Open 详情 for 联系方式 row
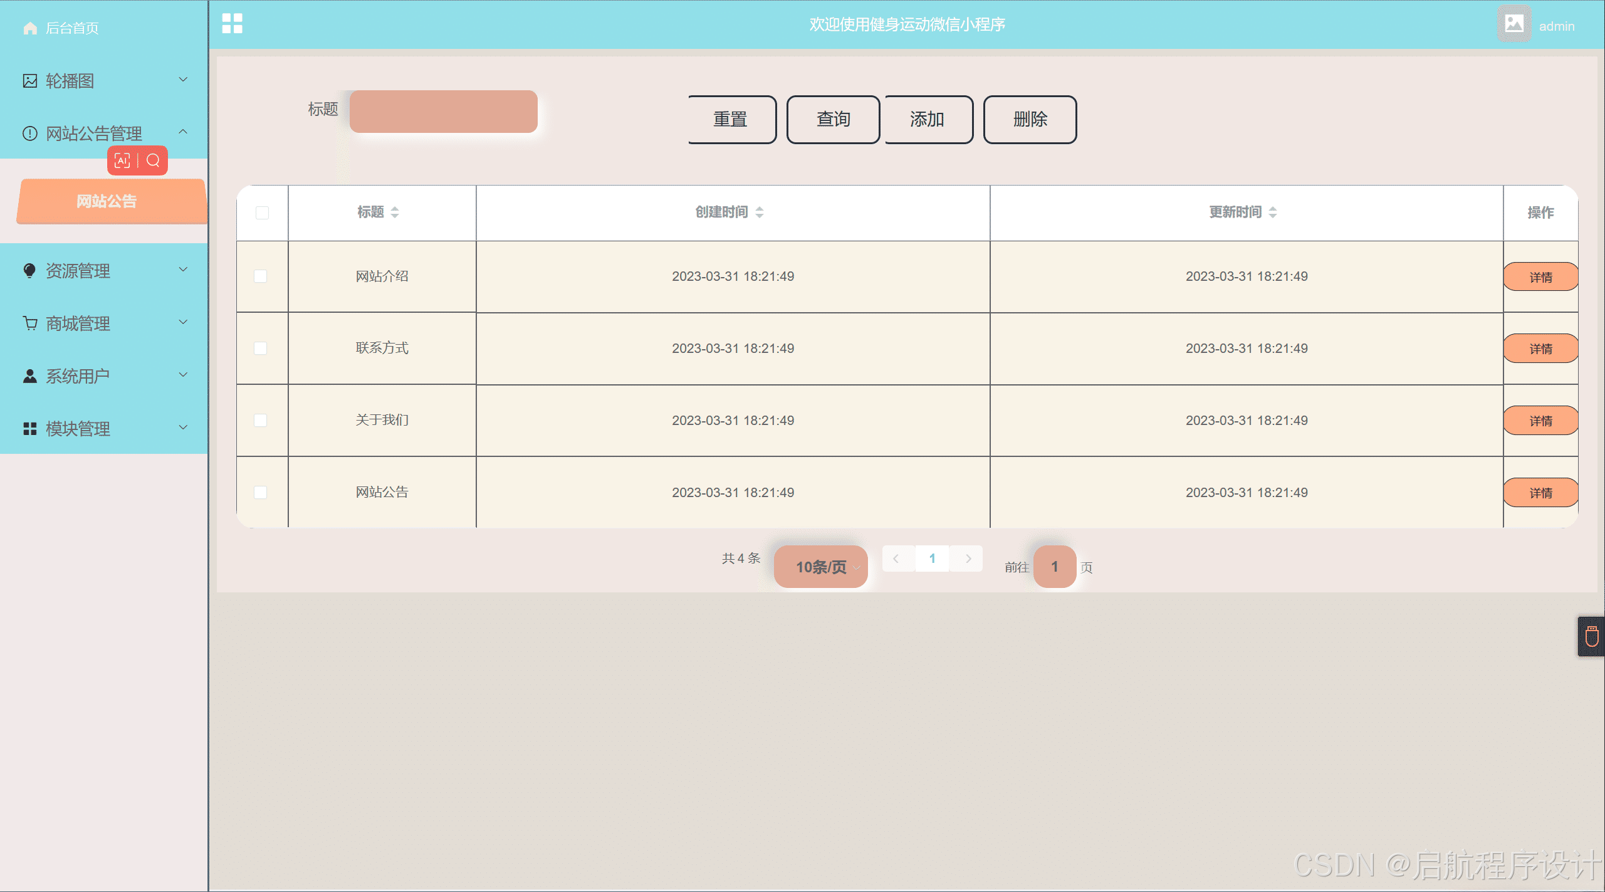Image resolution: width=1605 pixels, height=892 pixels. (1540, 349)
